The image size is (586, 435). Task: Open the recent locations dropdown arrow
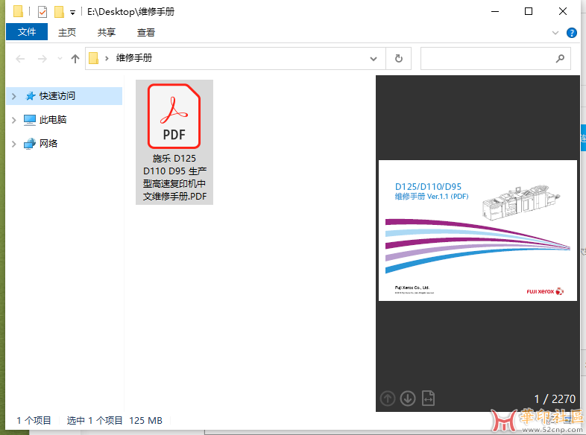[x=60, y=59]
